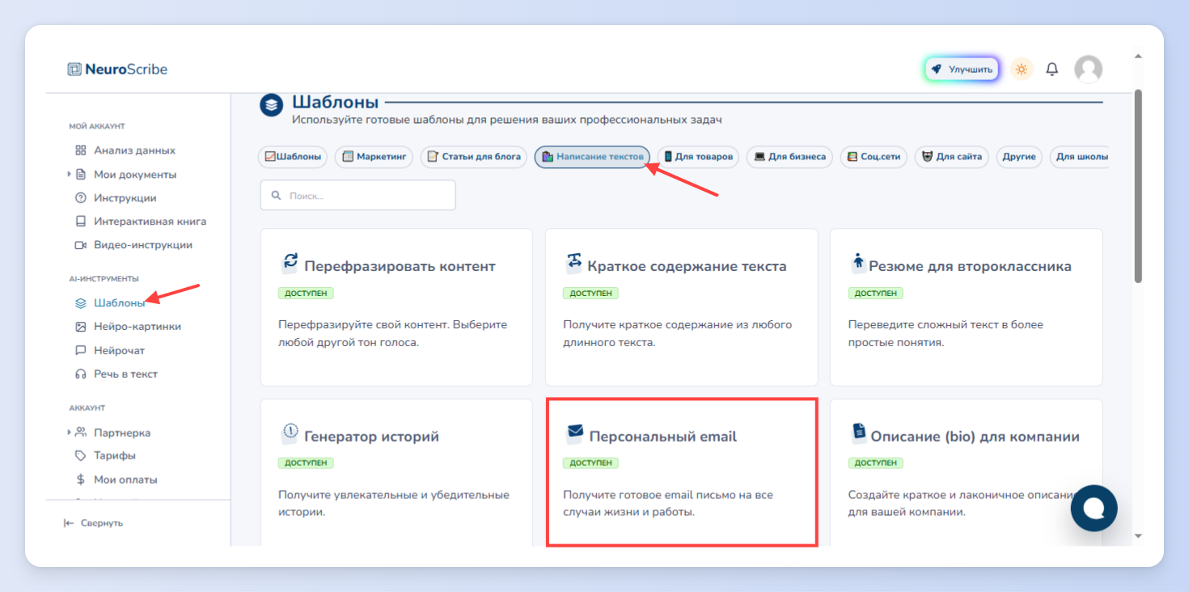The image size is (1189, 592).
Task: Select the Маркетинг filter tab
Action: [x=374, y=157]
